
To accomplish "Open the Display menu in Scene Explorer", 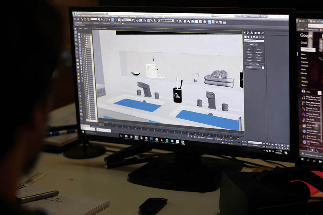I will point(86,29).
